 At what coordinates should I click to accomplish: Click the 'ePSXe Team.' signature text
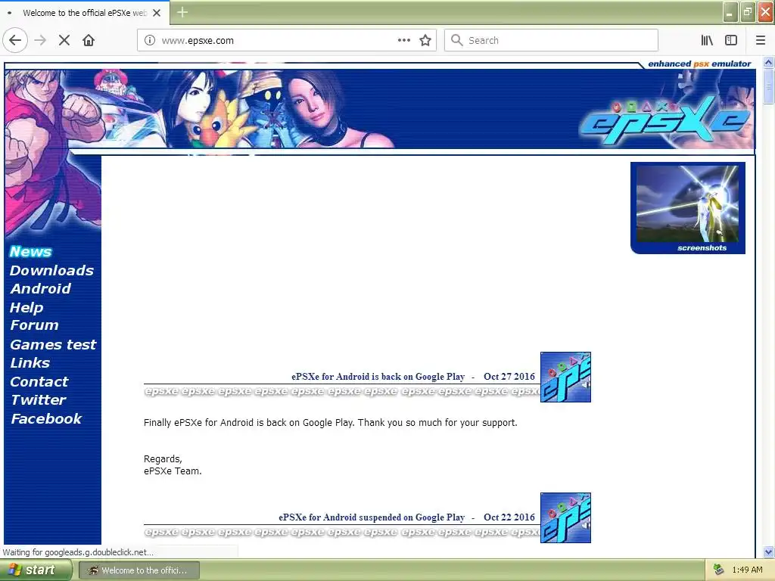point(173,471)
